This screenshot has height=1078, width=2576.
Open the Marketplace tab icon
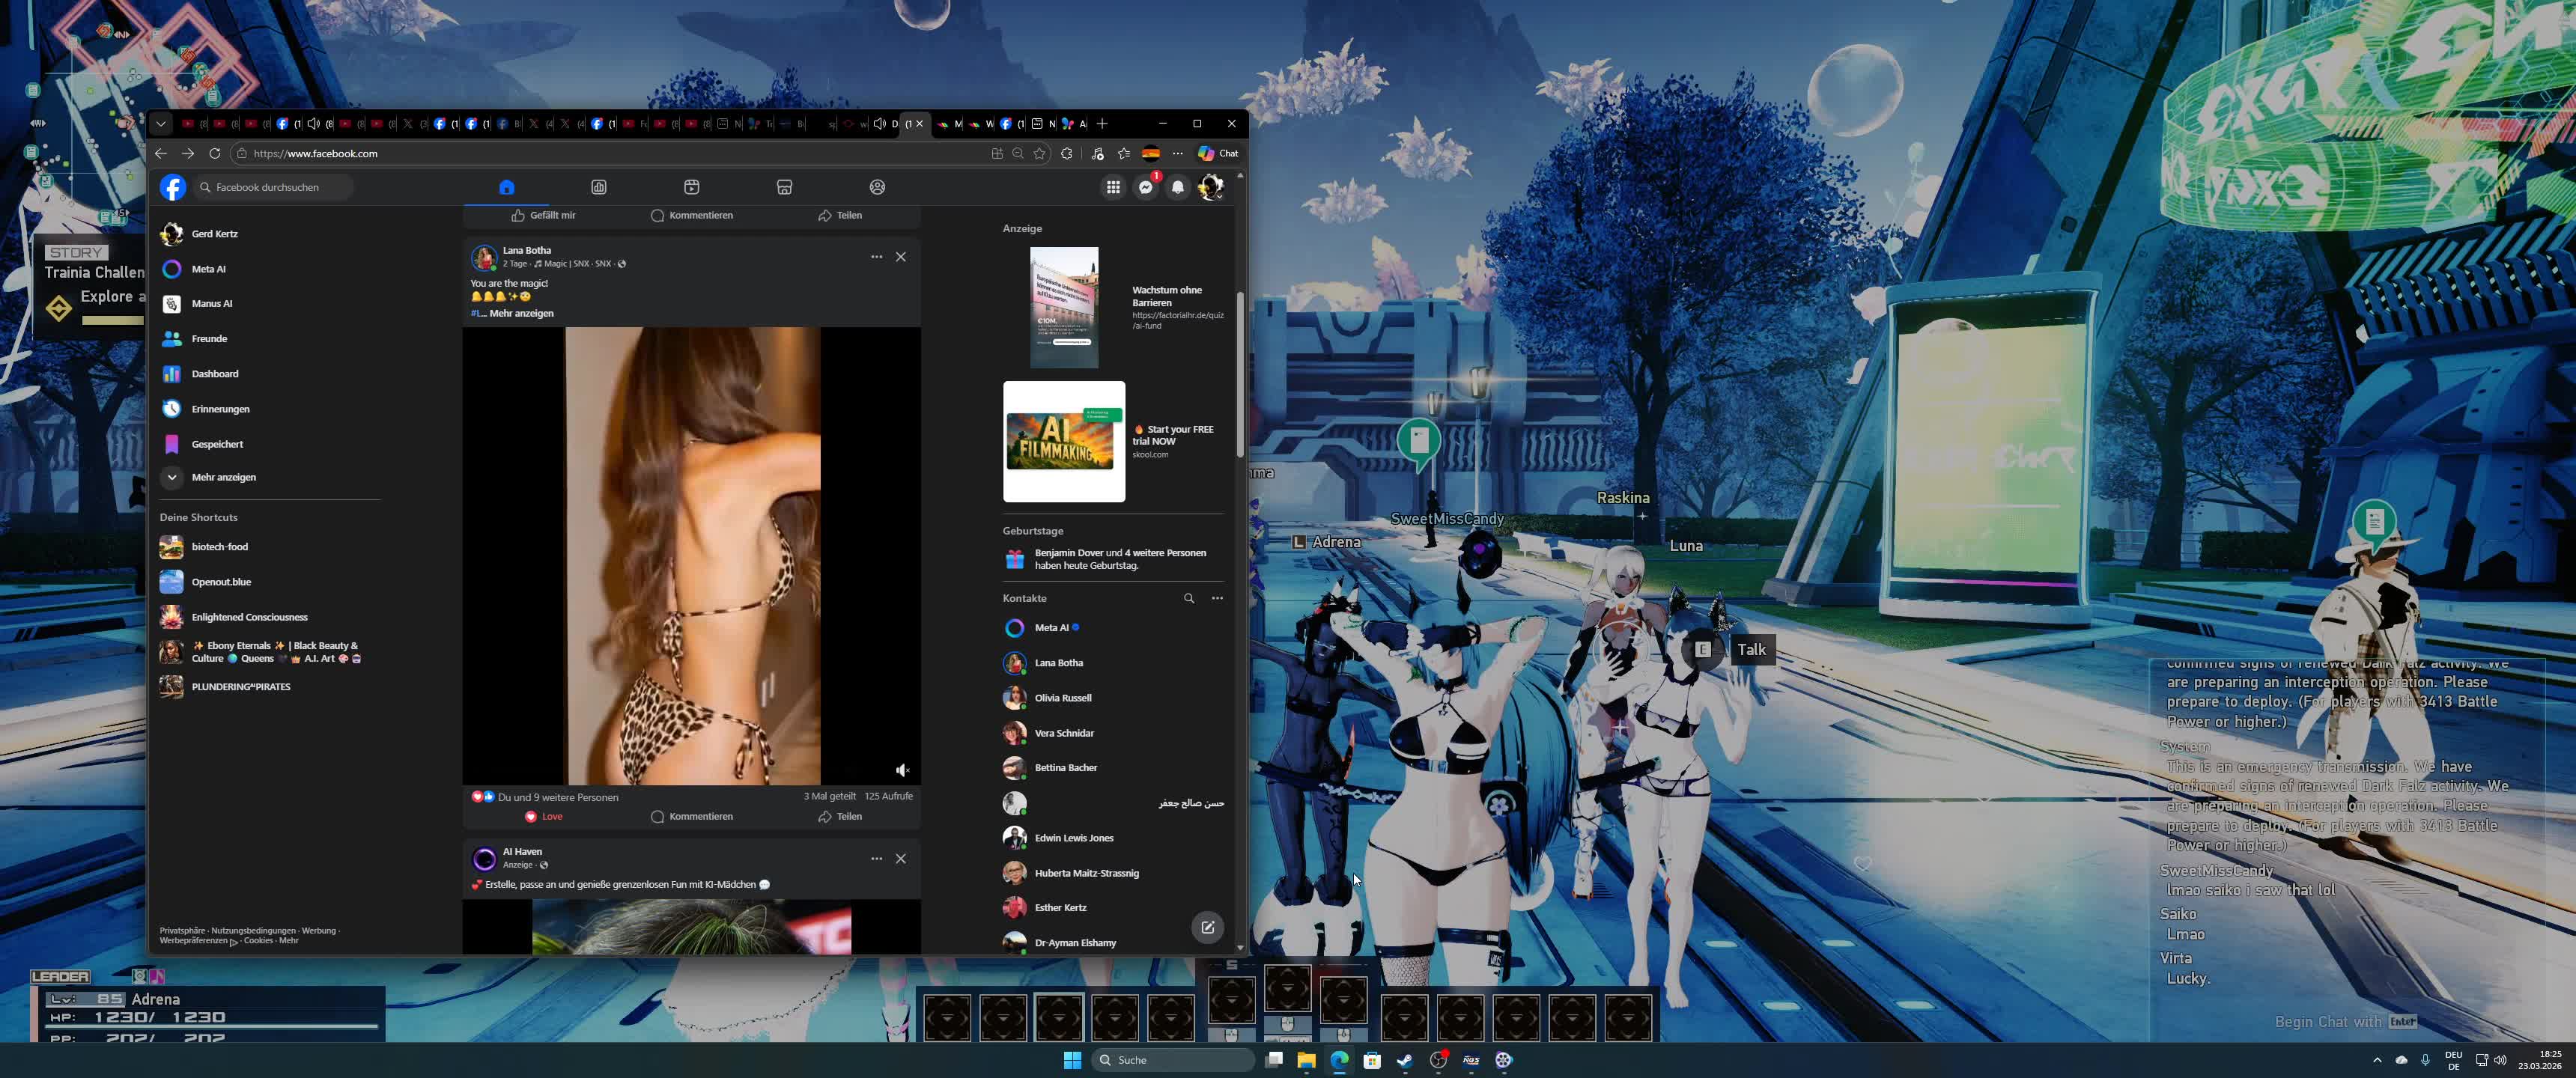pos(784,187)
